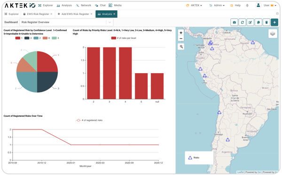
Task: Toggle legend series 4 in pie chart
Action: point(55,38)
